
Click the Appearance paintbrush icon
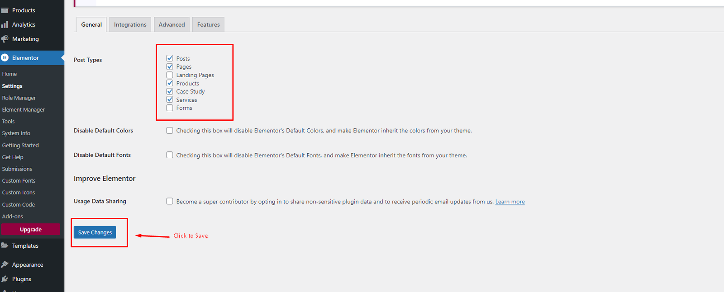5,264
